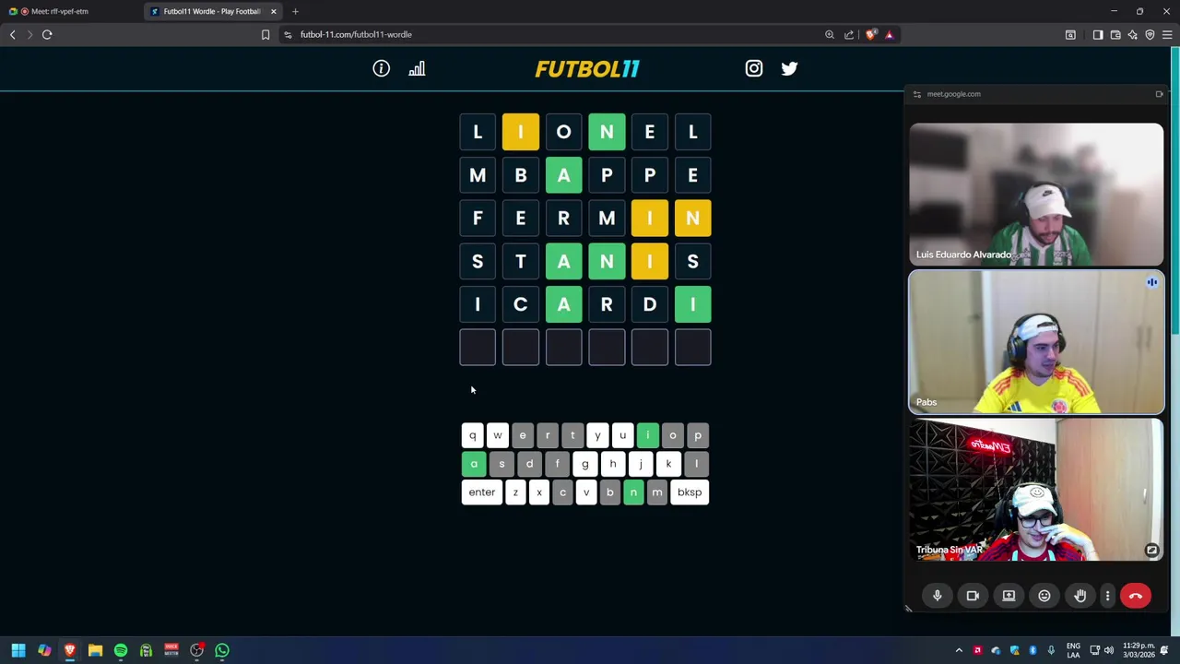This screenshot has height=664, width=1180.
Task: End the Meet call
Action: (x=1136, y=596)
